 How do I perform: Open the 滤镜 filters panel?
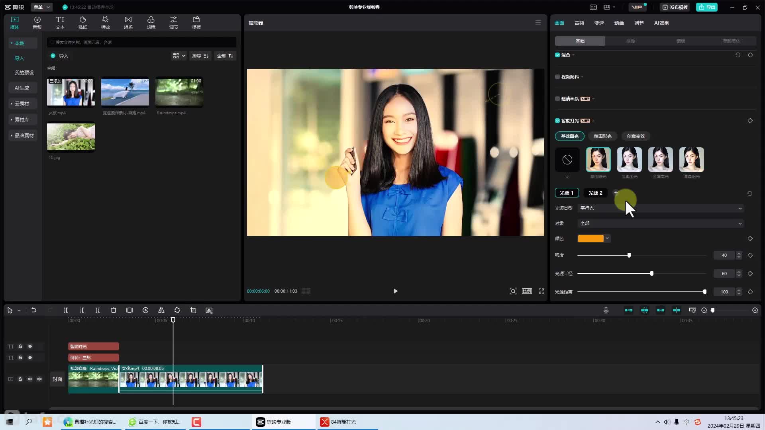click(151, 23)
